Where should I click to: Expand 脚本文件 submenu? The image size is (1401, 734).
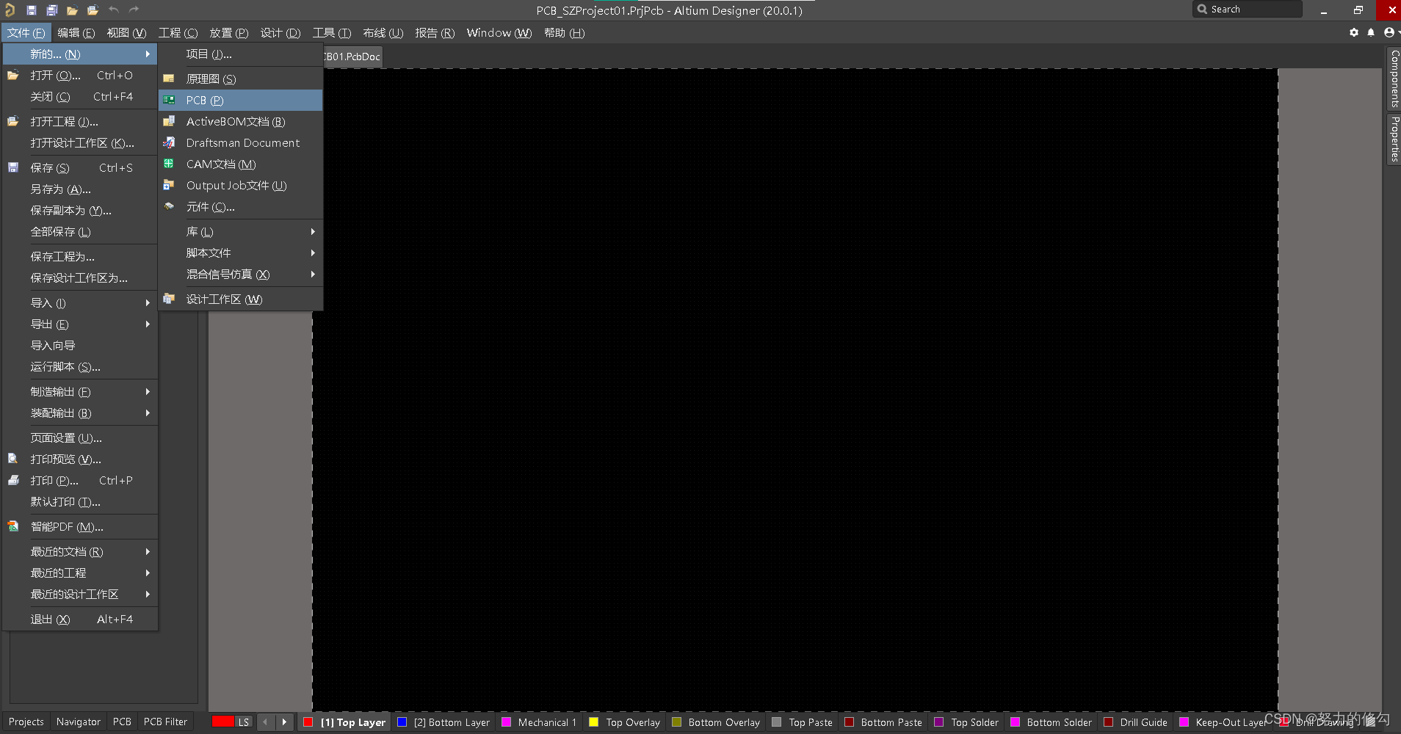(241, 252)
